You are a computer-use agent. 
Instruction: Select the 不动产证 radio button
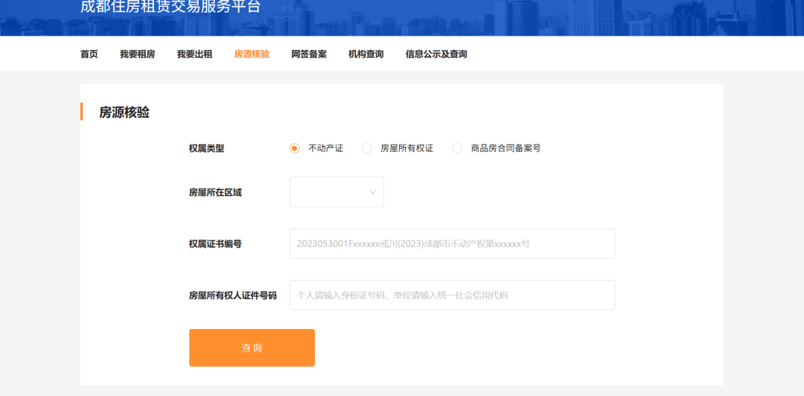point(294,149)
